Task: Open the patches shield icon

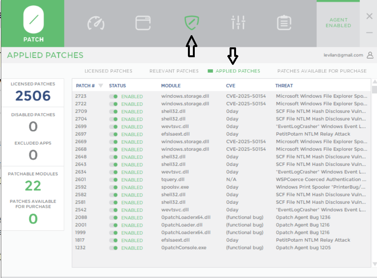Action: point(192,23)
